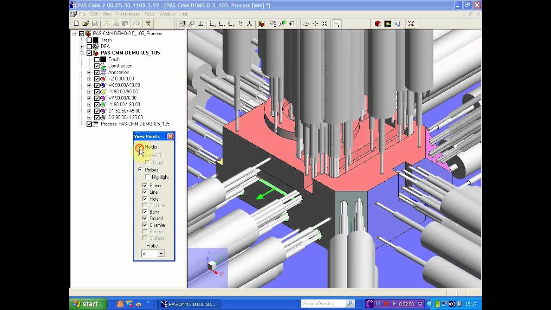This screenshot has width=551, height=310.
Task: Expand the Annotation tree node
Action: [x=89, y=72]
